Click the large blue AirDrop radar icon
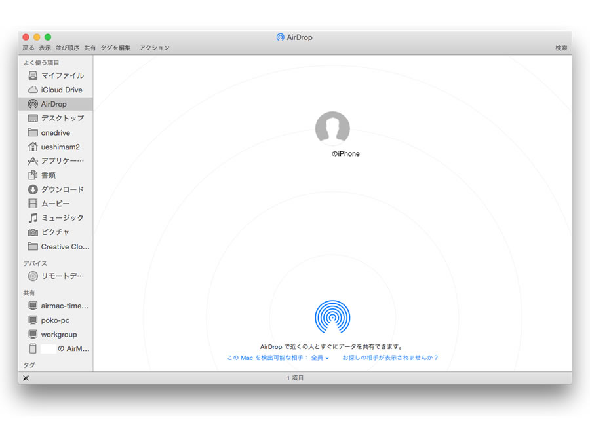 [332, 317]
